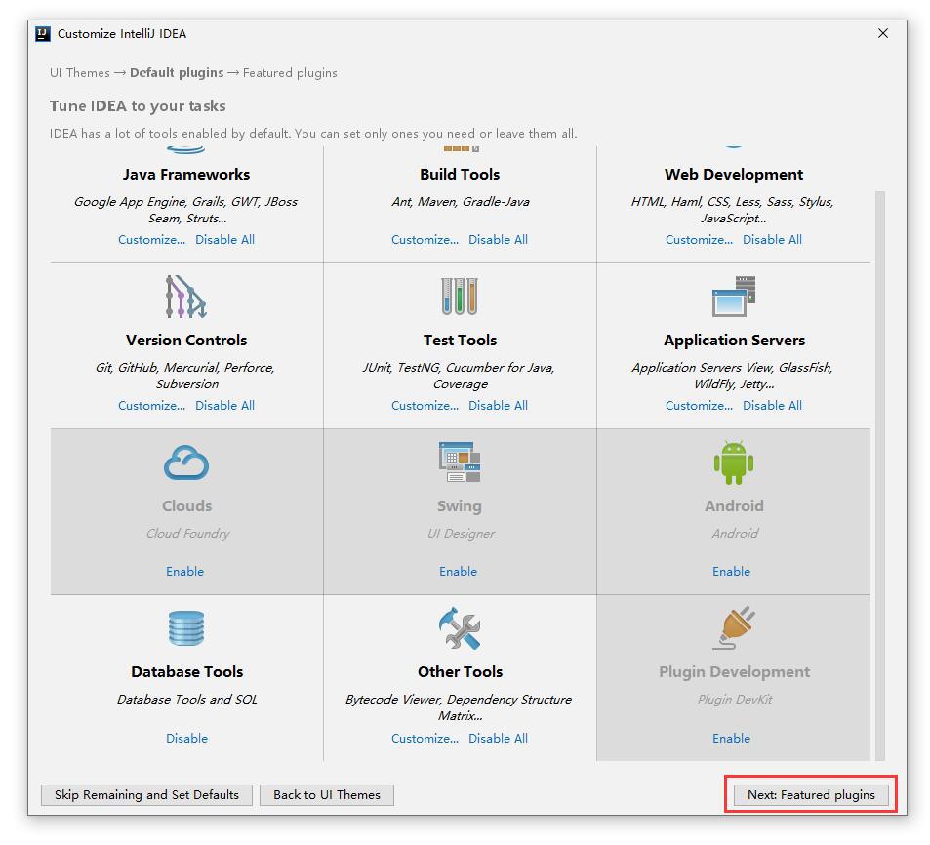The height and width of the screenshot is (845, 930).
Task: Skip Remaining and Set Defaults
Action: (146, 795)
